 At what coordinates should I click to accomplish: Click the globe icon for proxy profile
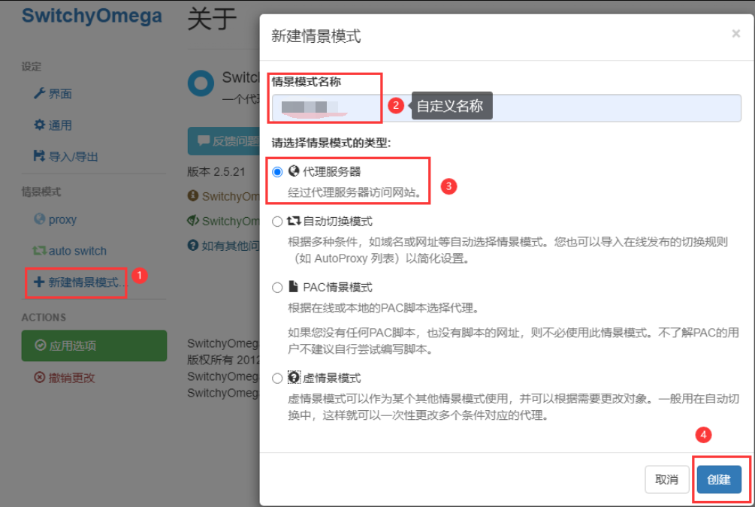coord(40,219)
